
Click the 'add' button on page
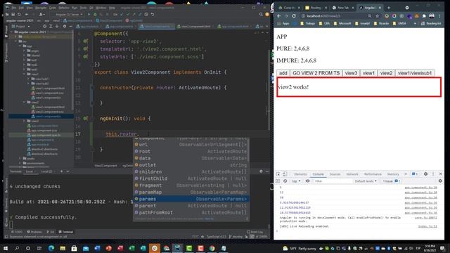tap(283, 73)
